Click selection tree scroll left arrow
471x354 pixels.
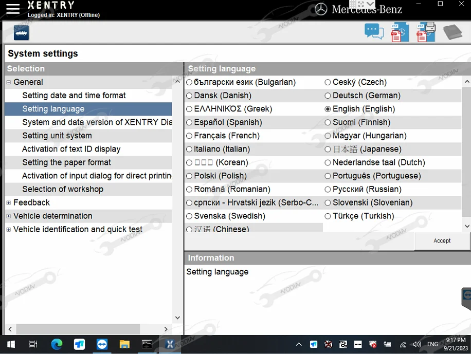[10, 329]
